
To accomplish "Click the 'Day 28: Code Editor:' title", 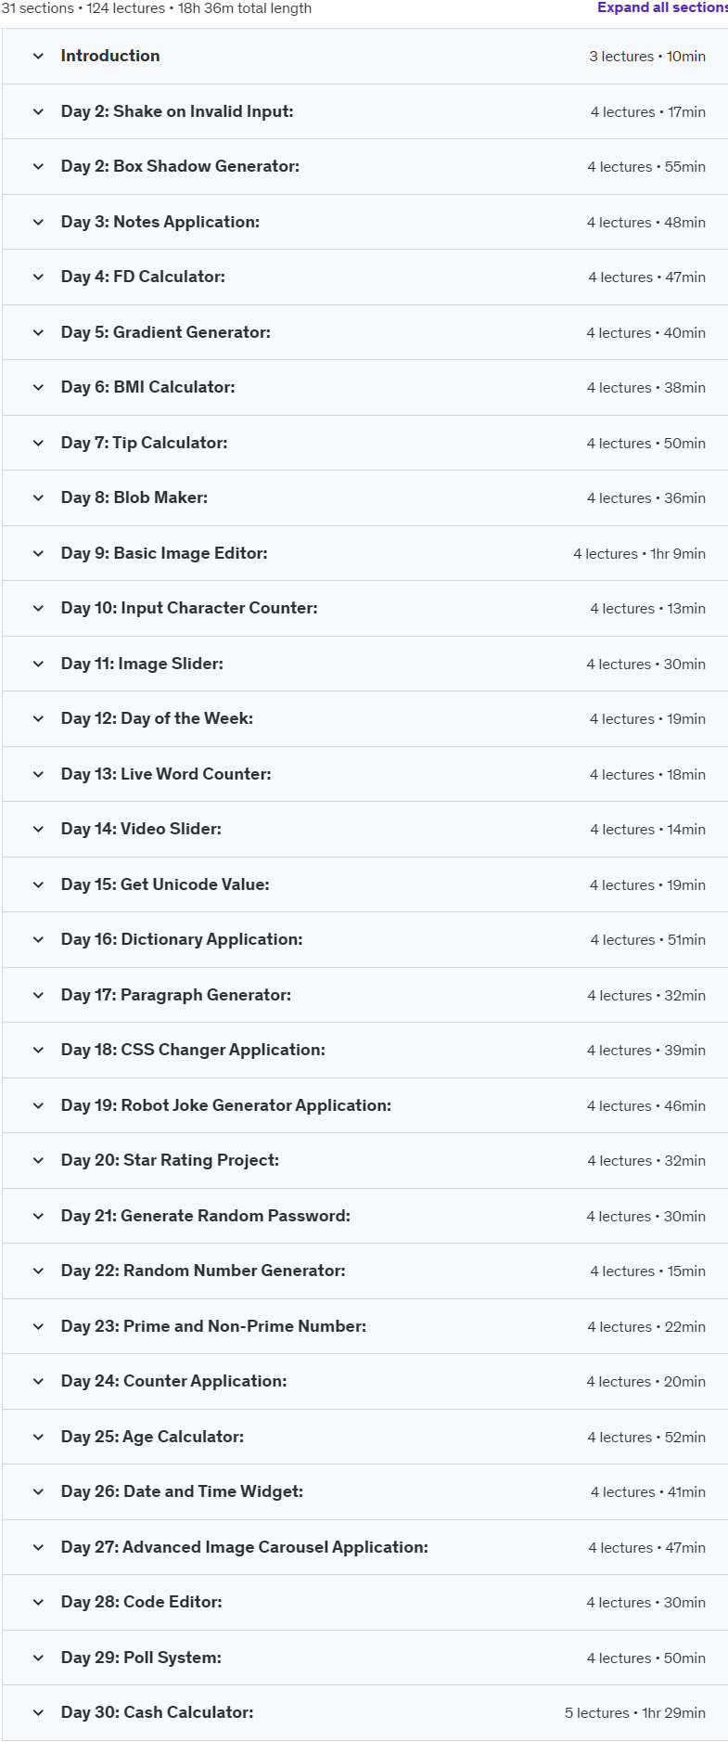I will pyautogui.click(x=142, y=1602).
